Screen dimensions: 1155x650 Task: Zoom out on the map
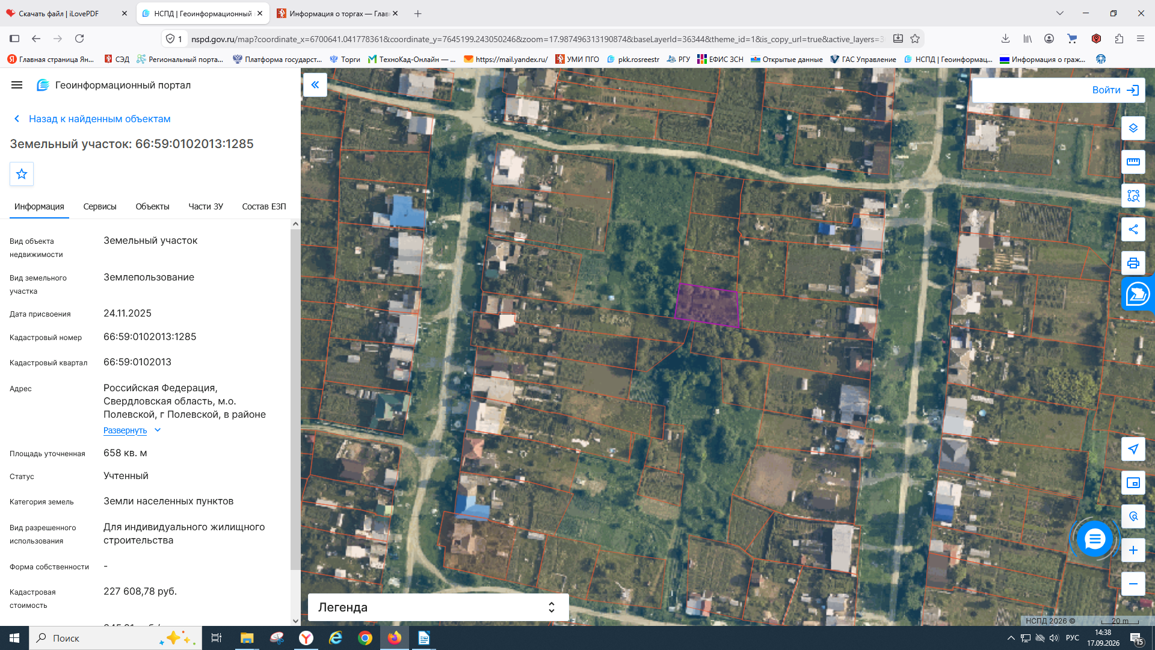[x=1133, y=584]
